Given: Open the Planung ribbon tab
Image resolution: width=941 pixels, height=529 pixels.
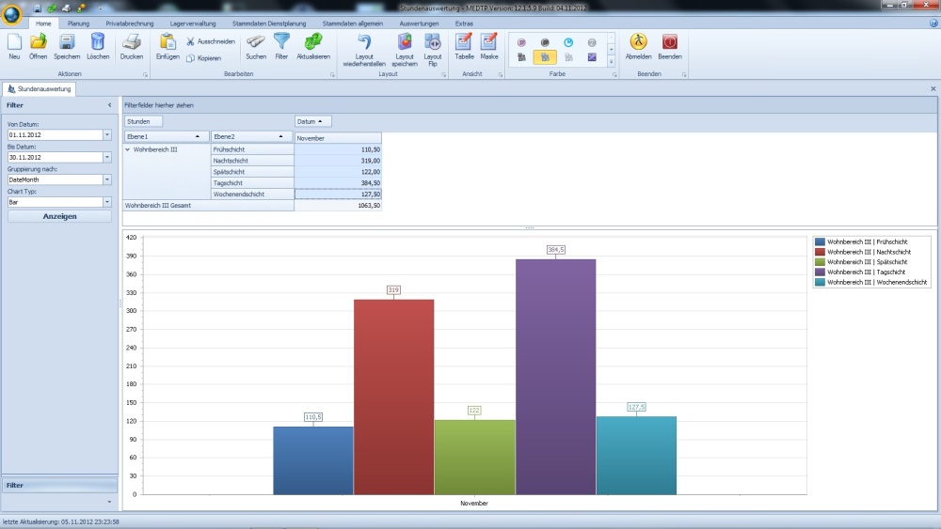Looking at the screenshot, I should click(x=79, y=22).
